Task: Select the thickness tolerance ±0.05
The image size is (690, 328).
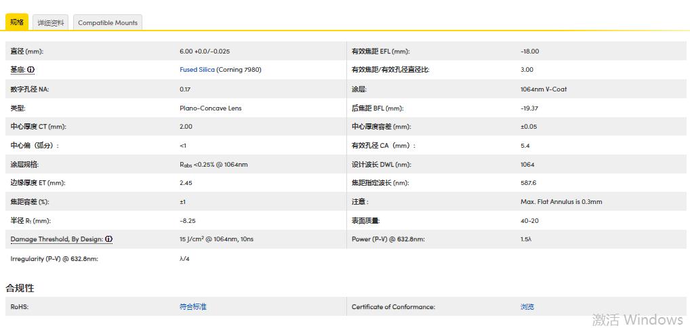Action: (529, 126)
